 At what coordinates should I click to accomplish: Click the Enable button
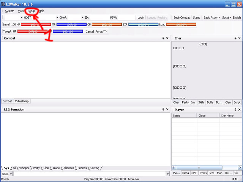point(237,18)
